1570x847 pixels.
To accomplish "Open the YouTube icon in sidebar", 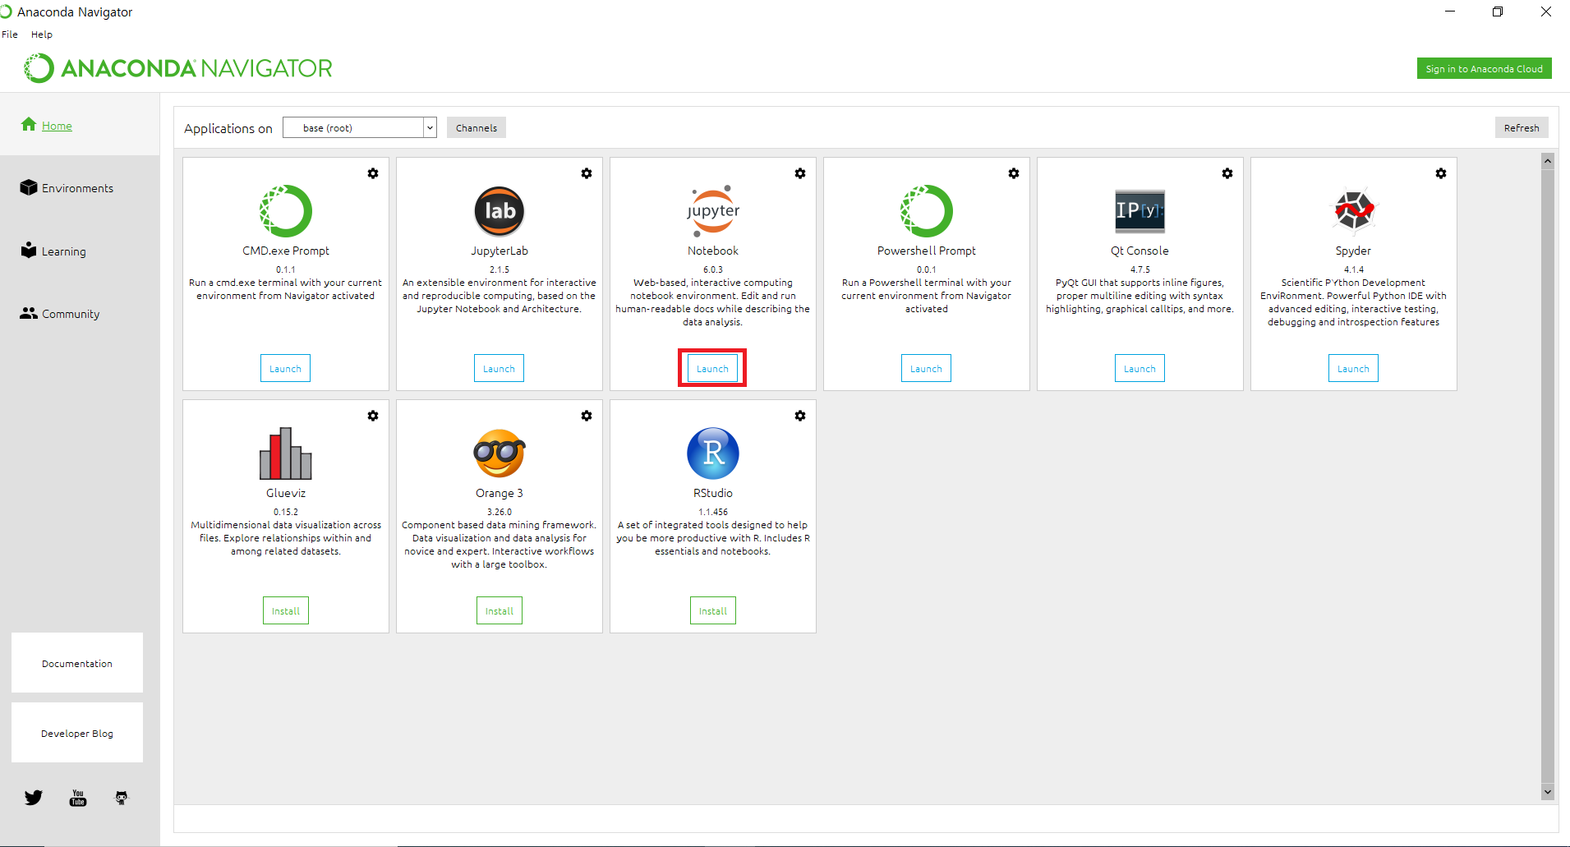I will click(78, 798).
